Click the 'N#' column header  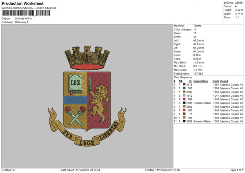(180, 81)
